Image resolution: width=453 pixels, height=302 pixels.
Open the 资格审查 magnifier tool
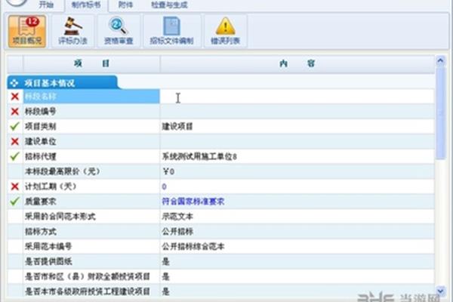click(x=119, y=31)
